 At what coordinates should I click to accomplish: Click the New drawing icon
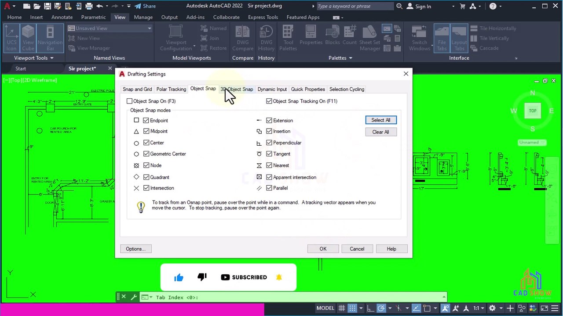pos(27,6)
